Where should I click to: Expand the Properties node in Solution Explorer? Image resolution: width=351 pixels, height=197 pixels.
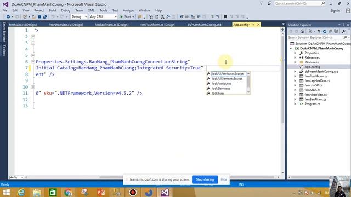295,53
